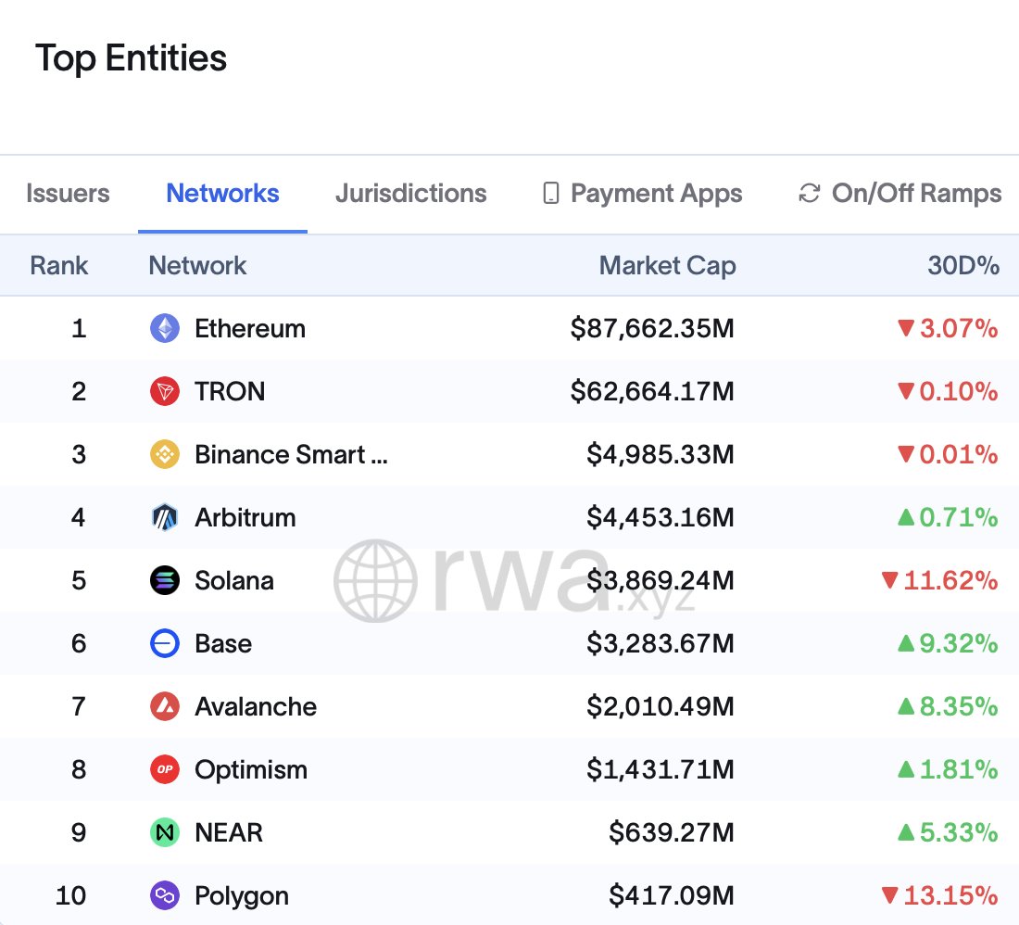1019x925 pixels.
Task: Open the Avalanche network name
Action: point(256,706)
